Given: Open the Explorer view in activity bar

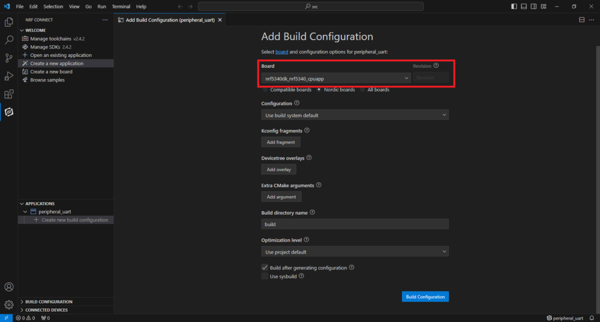Looking at the screenshot, I should tap(8, 22).
